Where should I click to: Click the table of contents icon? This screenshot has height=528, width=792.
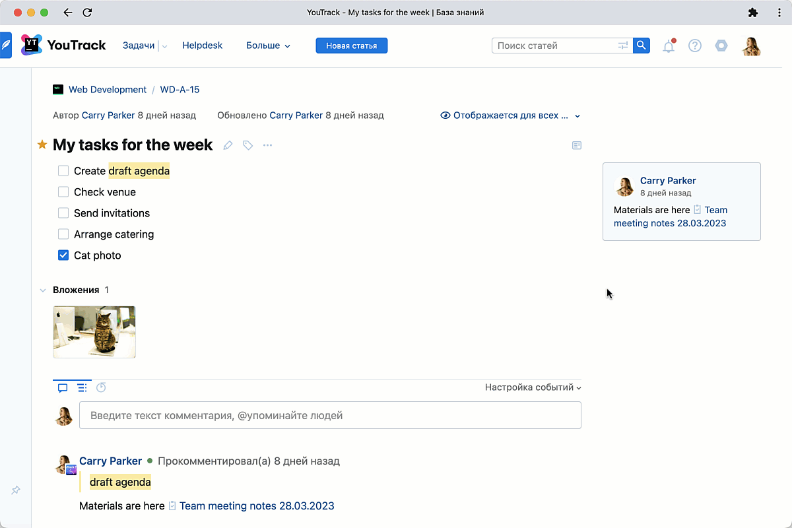tap(576, 145)
